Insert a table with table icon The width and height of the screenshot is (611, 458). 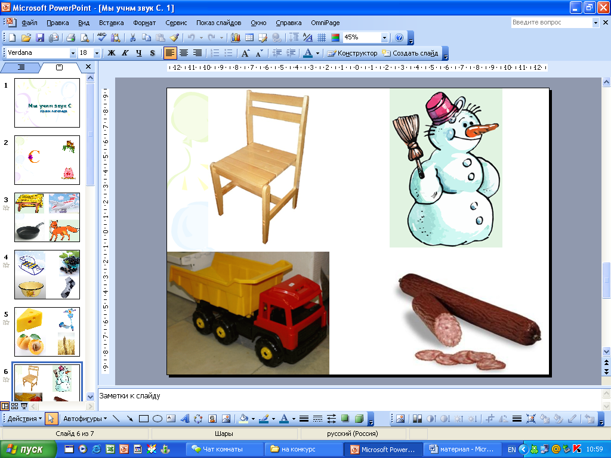pos(249,38)
